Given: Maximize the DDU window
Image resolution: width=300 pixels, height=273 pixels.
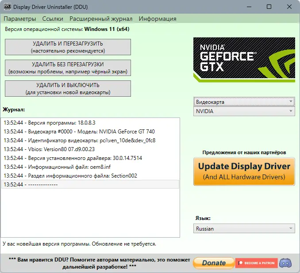Looking at the screenshot, I should (269, 7).
